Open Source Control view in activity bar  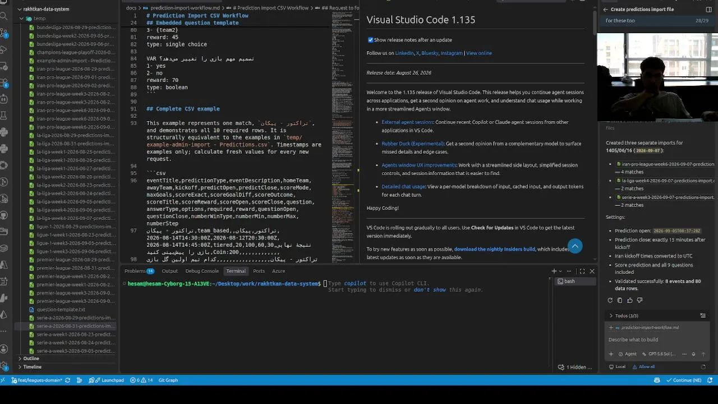click(x=3, y=33)
